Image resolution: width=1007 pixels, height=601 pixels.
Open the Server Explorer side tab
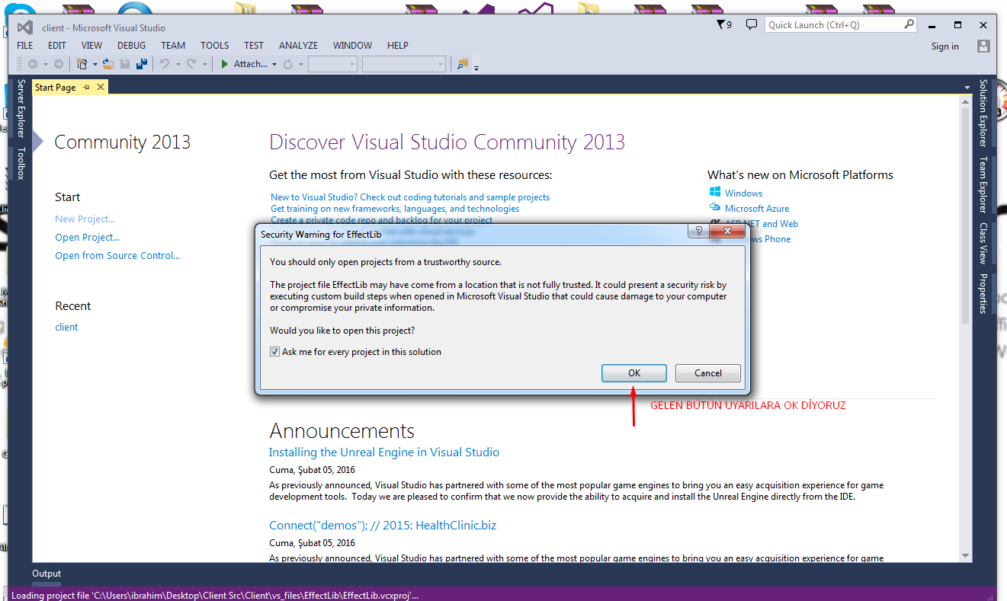(x=21, y=108)
